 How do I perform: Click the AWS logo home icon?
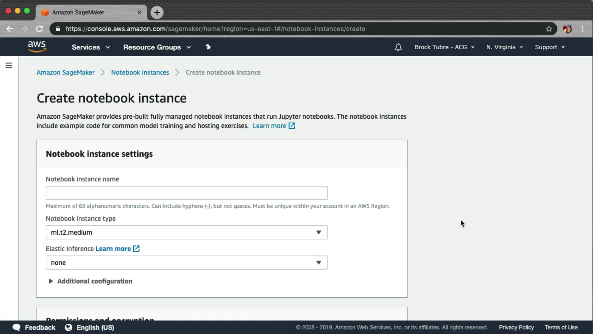coord(37,47)
